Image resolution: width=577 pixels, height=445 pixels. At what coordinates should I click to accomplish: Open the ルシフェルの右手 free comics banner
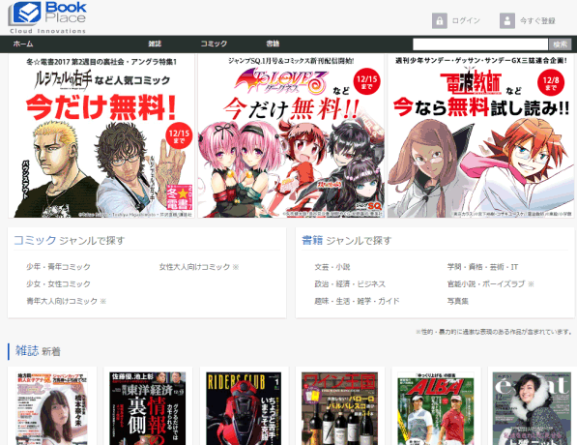point(101,136)
